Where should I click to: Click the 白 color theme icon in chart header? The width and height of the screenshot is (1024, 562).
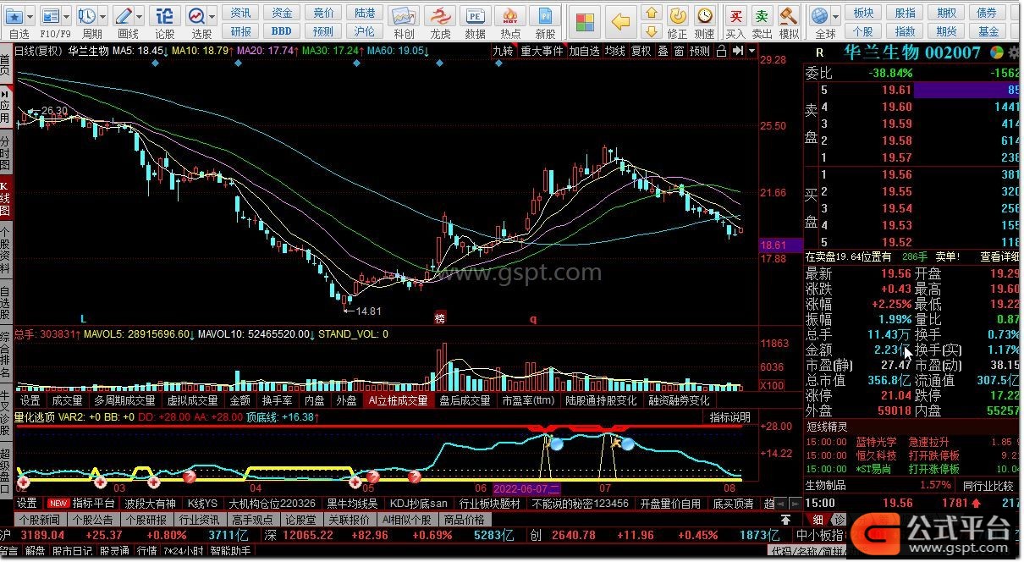(x=721, y=51)
